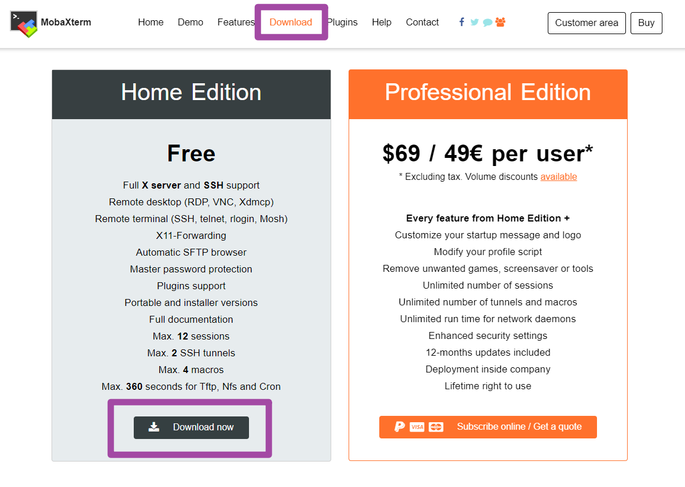Click 'Subscribe online / Get a quote' text
685x487 pixels.
(519, 427)
